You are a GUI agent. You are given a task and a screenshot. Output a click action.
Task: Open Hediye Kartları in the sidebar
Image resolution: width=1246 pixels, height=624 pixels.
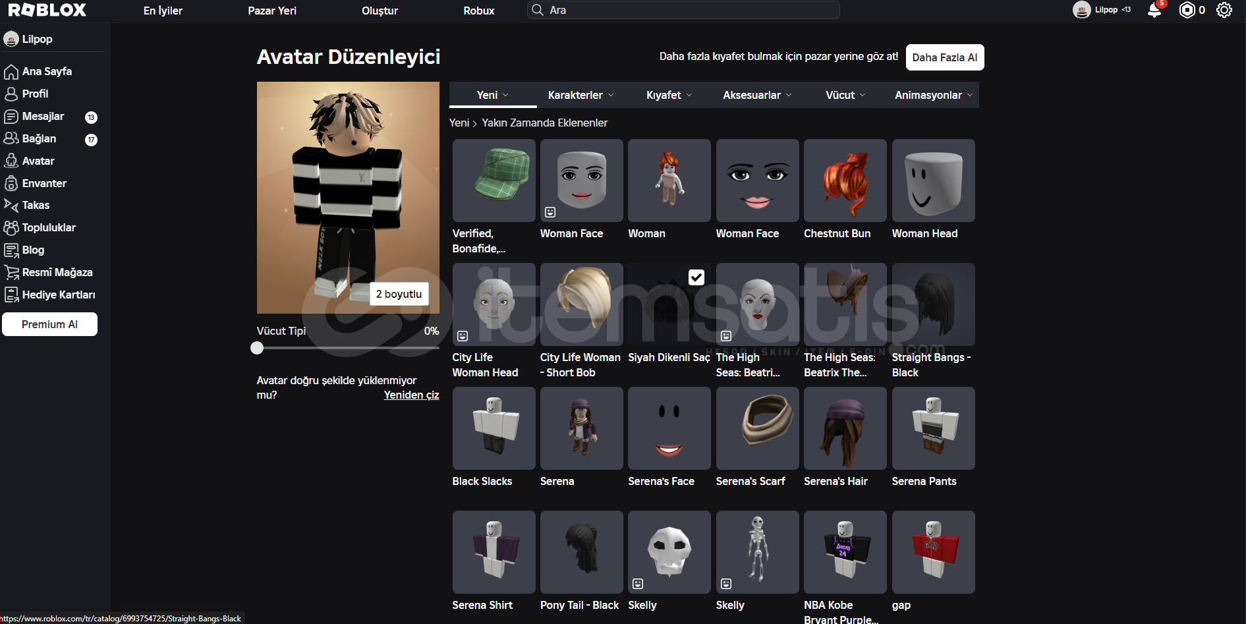58,295
